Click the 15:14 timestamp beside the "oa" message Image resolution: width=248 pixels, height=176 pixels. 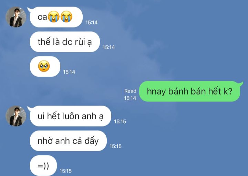(91, 23)
